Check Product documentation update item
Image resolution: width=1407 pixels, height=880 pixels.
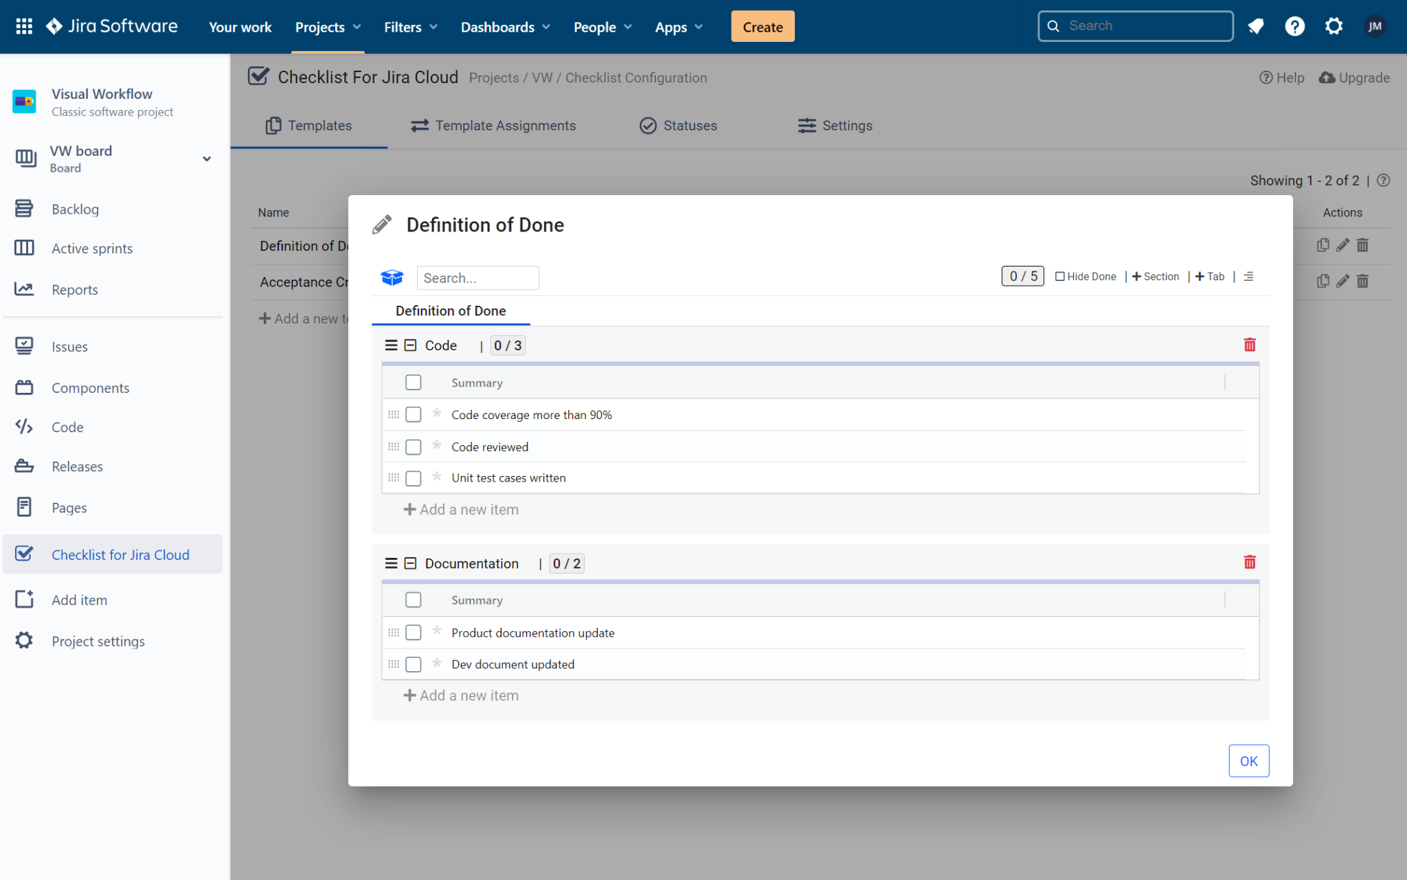coord(413,633)
